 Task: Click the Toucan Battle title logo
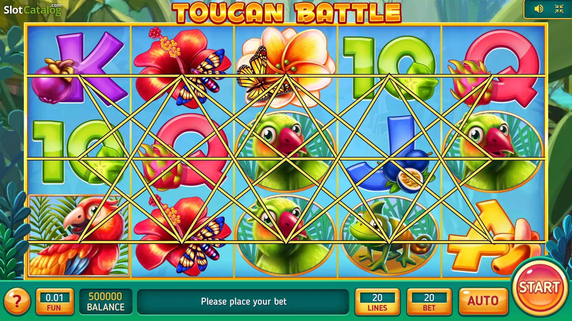[x=287, y=13]
